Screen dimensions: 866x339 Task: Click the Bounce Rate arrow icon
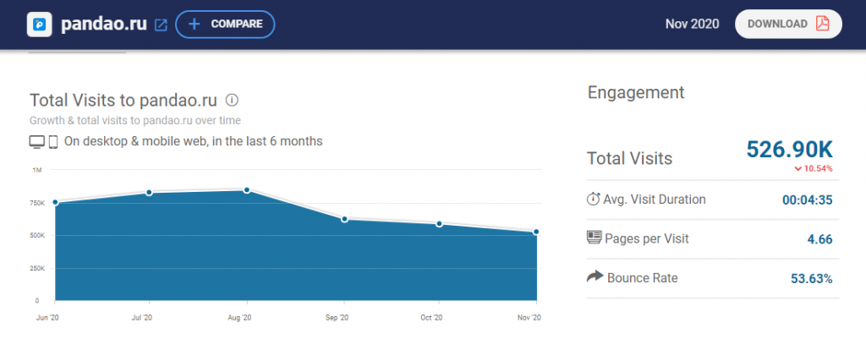tap(594, 277)
